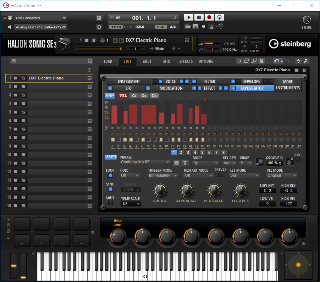Click the metronome icon in the transport bar
This screenshot has width=320, height=282.
(211, 26)
